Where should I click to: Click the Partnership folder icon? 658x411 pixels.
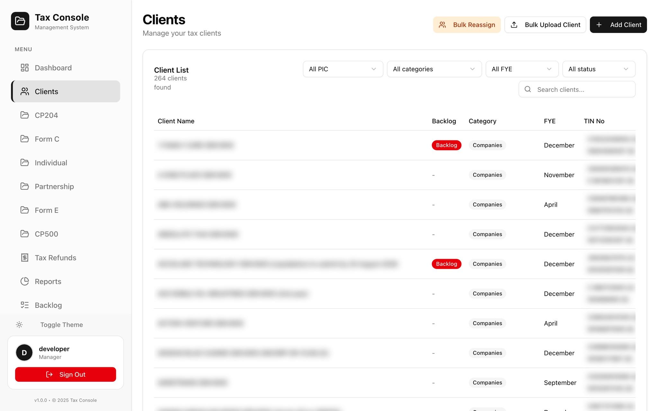[25, 187]
